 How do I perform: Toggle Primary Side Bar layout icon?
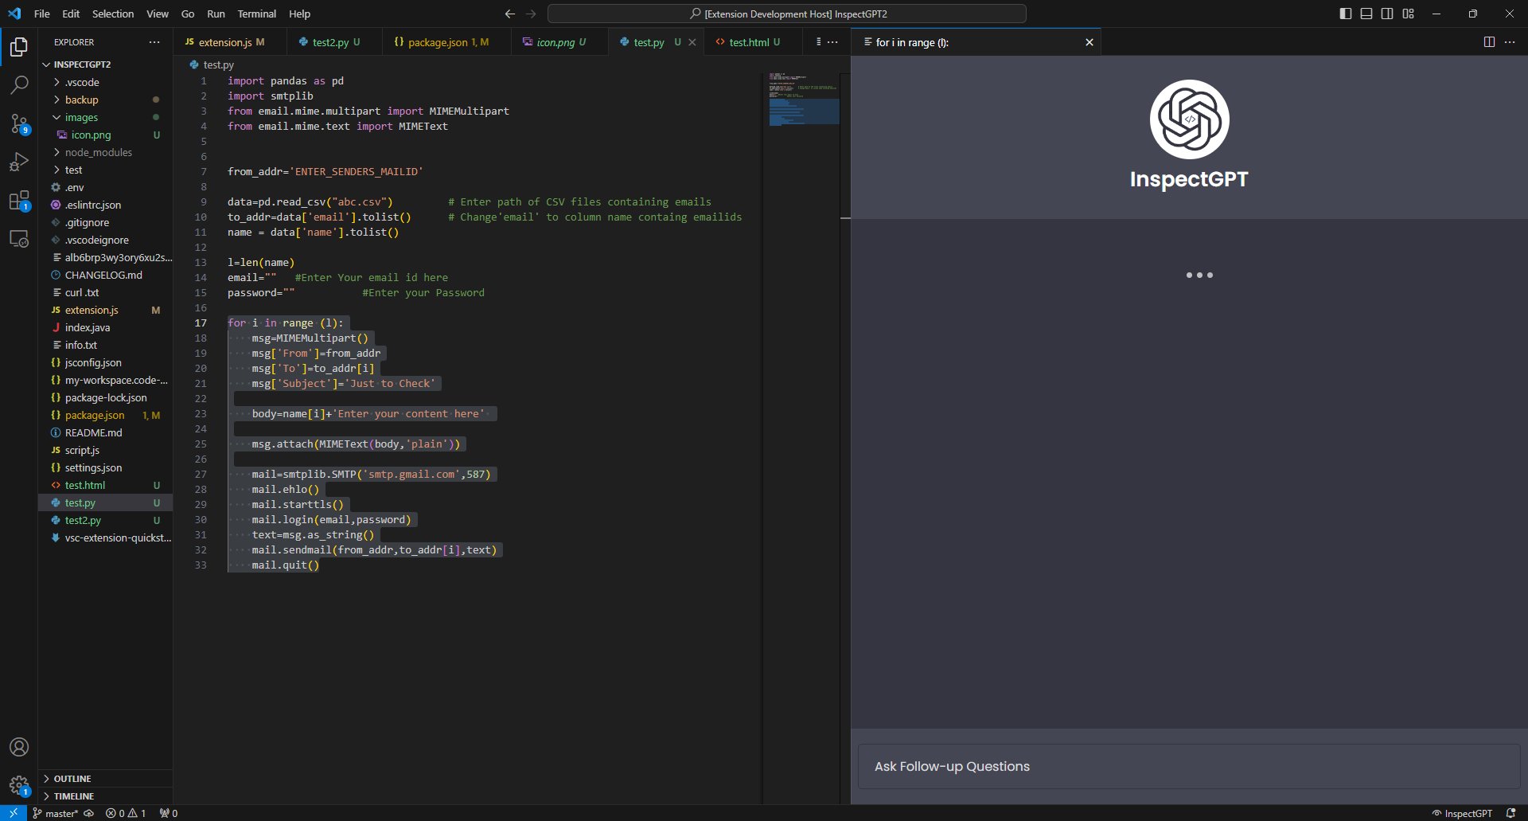[1346, 14]
